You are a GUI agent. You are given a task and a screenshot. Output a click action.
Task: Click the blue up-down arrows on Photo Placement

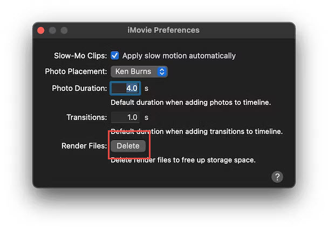(x=162, y=71)
